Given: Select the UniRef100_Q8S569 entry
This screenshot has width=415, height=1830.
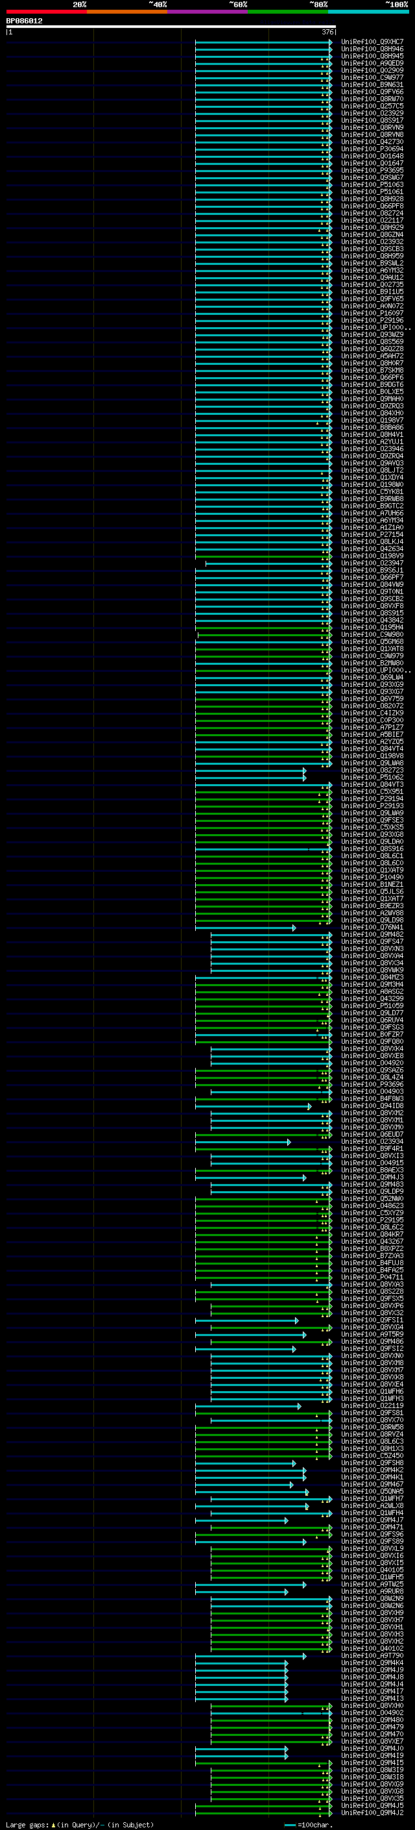Looking at the screenshot, I should coord(372,341).
